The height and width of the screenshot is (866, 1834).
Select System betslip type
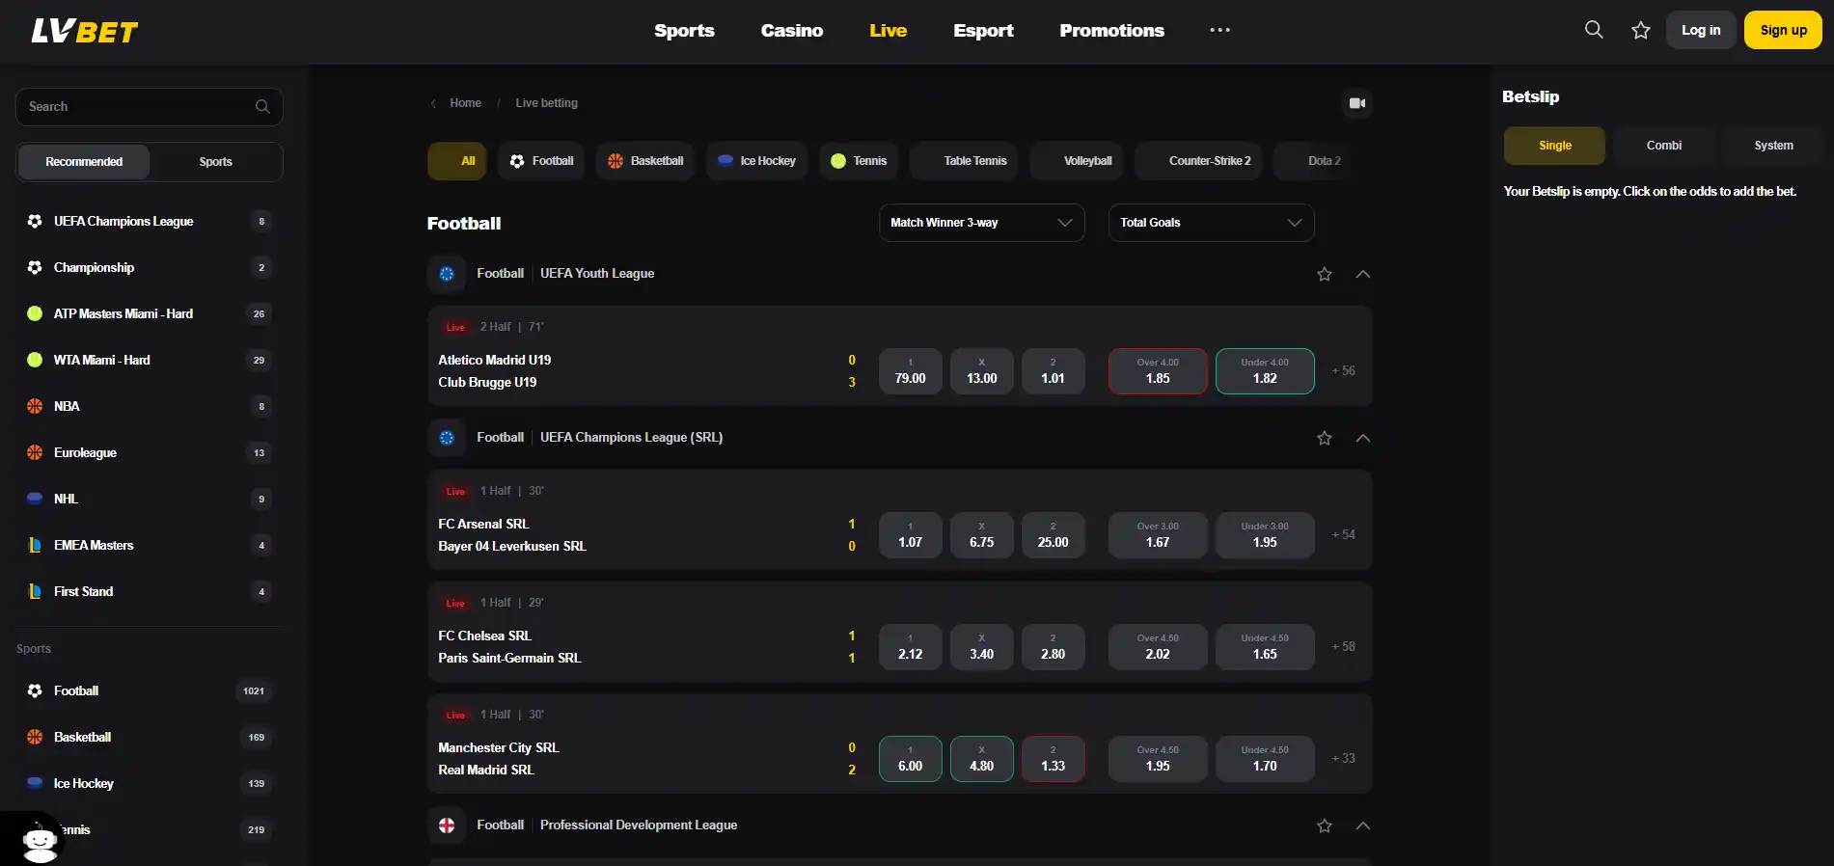tap(1773, 146)
